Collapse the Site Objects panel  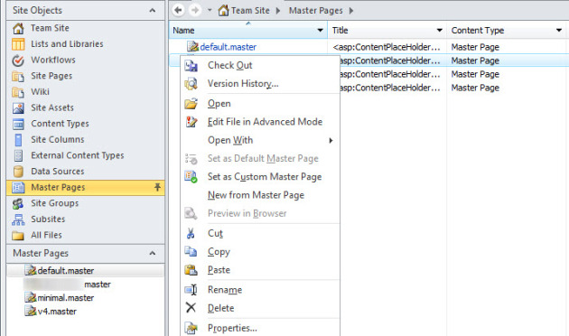point(153,11)
